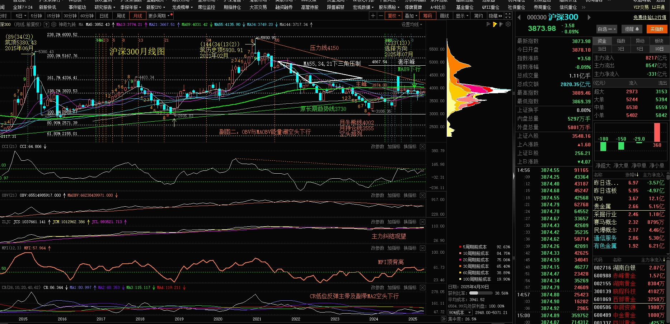The width and height of the screenshot is (670, 324).
Task: Close the CR indicator sub-panel
Action: click(422, 287)
